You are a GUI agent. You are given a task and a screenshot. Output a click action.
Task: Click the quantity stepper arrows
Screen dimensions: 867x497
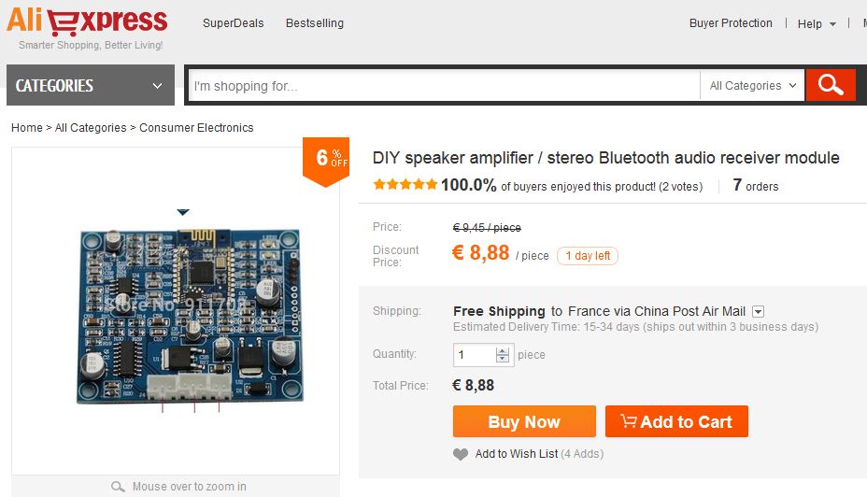pyautogui.click(x=503, y=355)
